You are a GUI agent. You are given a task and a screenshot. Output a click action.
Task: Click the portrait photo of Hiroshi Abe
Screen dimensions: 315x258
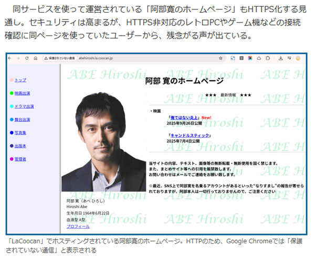(104, 142)
